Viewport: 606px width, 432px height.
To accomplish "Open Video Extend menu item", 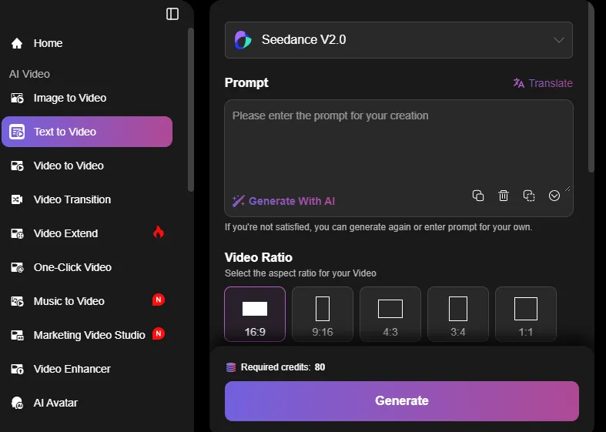I will 87,234.
